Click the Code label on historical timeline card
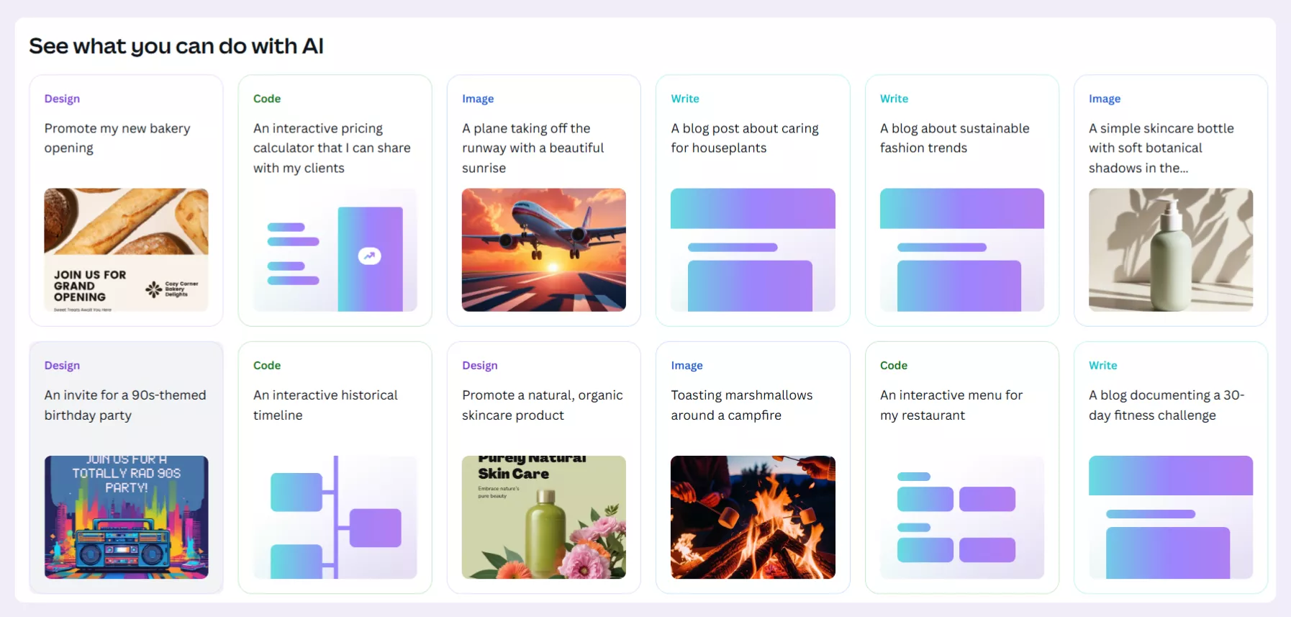Screen dimensions: 1291x617 click(267, 366)
